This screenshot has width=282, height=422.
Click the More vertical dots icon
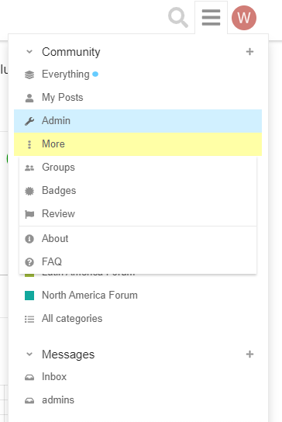(29, 144)
